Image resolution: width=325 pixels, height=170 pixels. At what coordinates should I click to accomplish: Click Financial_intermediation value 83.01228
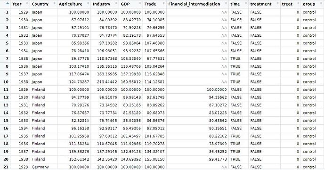pyautogui.click(x=218, y=113)
